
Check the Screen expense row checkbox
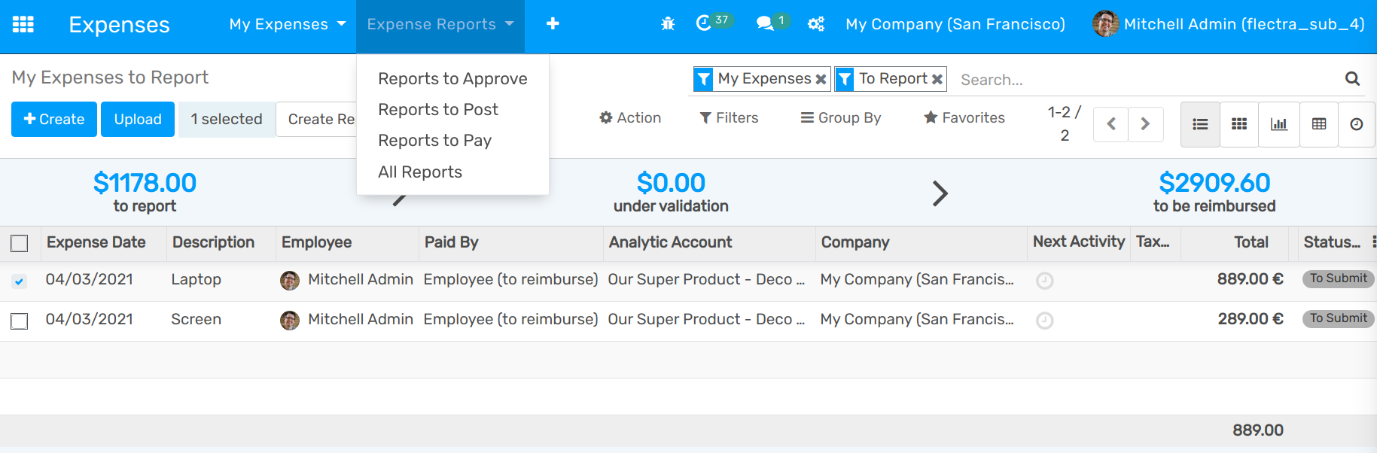20,321
